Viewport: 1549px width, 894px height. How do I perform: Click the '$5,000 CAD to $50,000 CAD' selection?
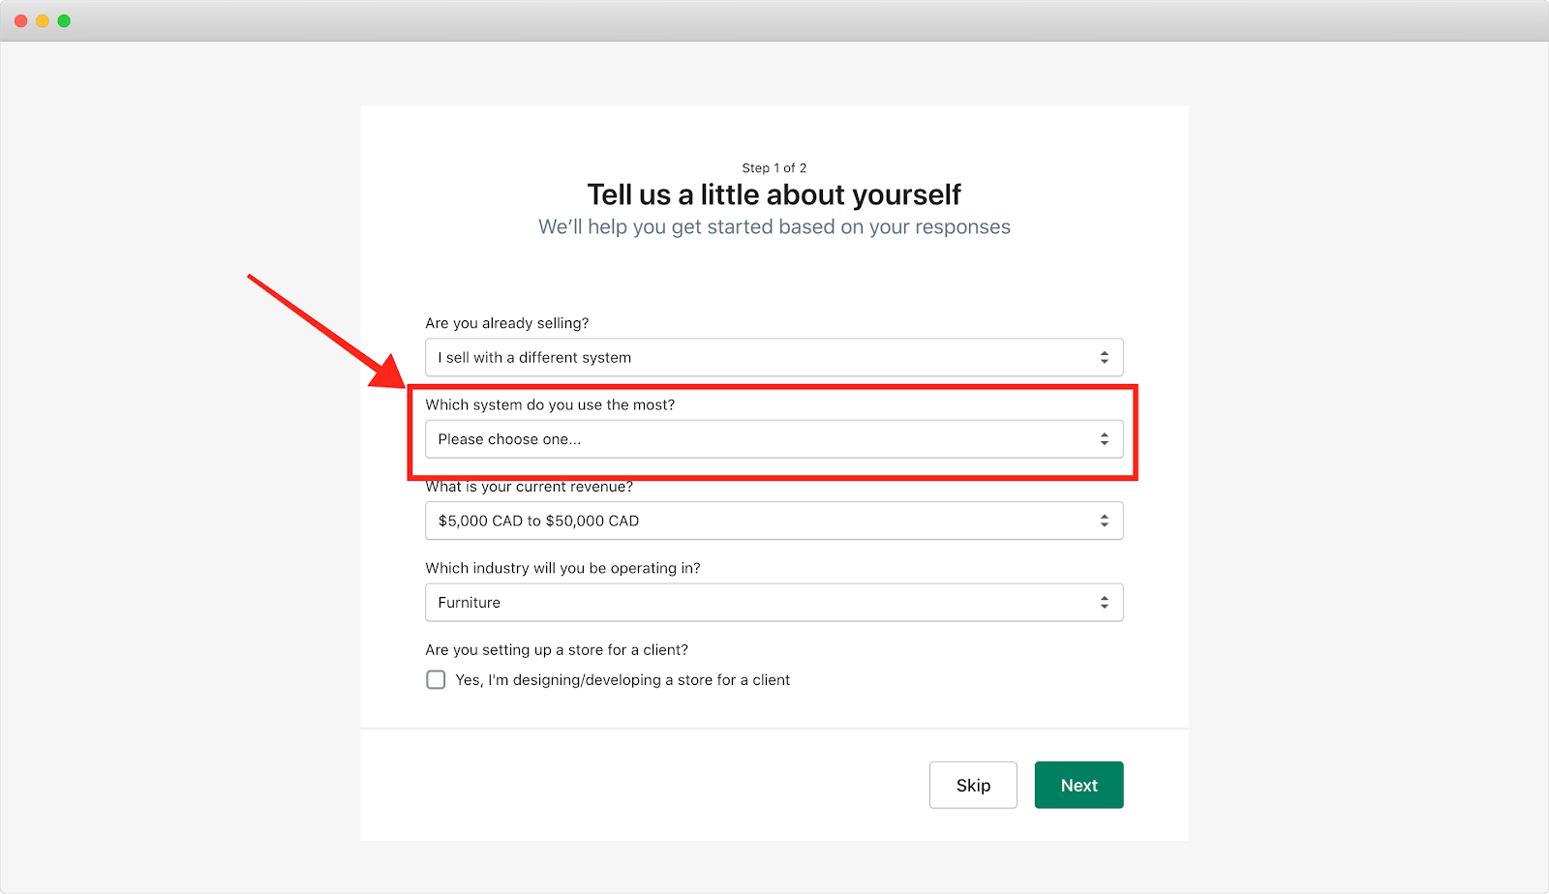pos(678,521)
